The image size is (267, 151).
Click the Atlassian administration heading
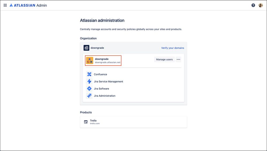coord(102,20)
